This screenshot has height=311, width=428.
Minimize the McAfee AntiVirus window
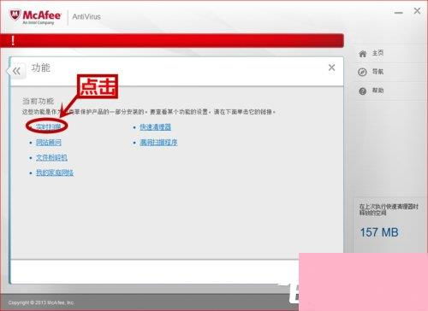(399, 13)
